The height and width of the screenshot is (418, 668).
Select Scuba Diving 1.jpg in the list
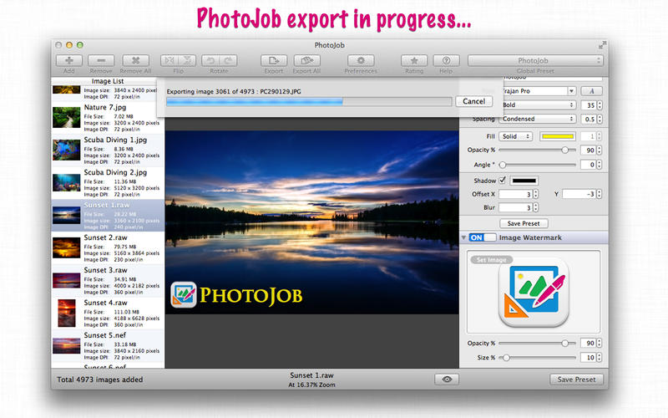108,150
